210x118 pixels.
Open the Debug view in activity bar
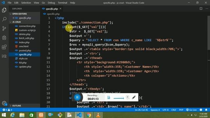coord(4,38)
